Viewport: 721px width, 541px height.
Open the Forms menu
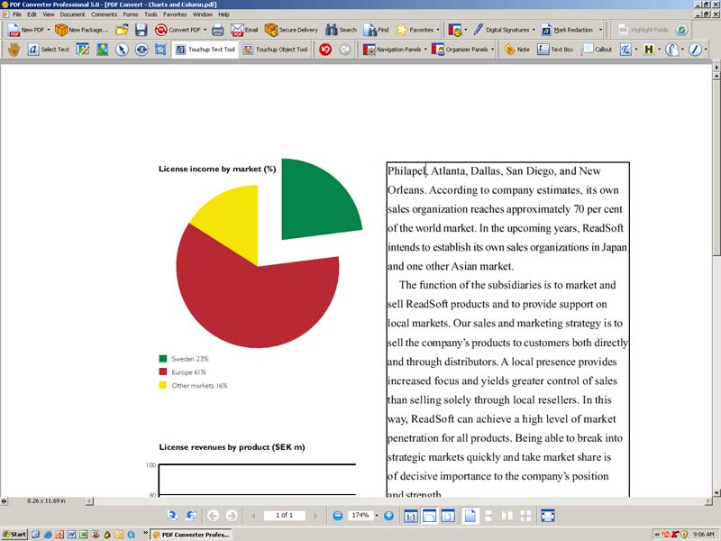(131, 14)
